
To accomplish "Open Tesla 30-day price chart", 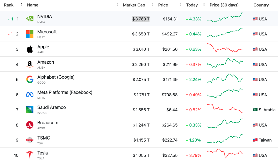I will tap(225, 153).
